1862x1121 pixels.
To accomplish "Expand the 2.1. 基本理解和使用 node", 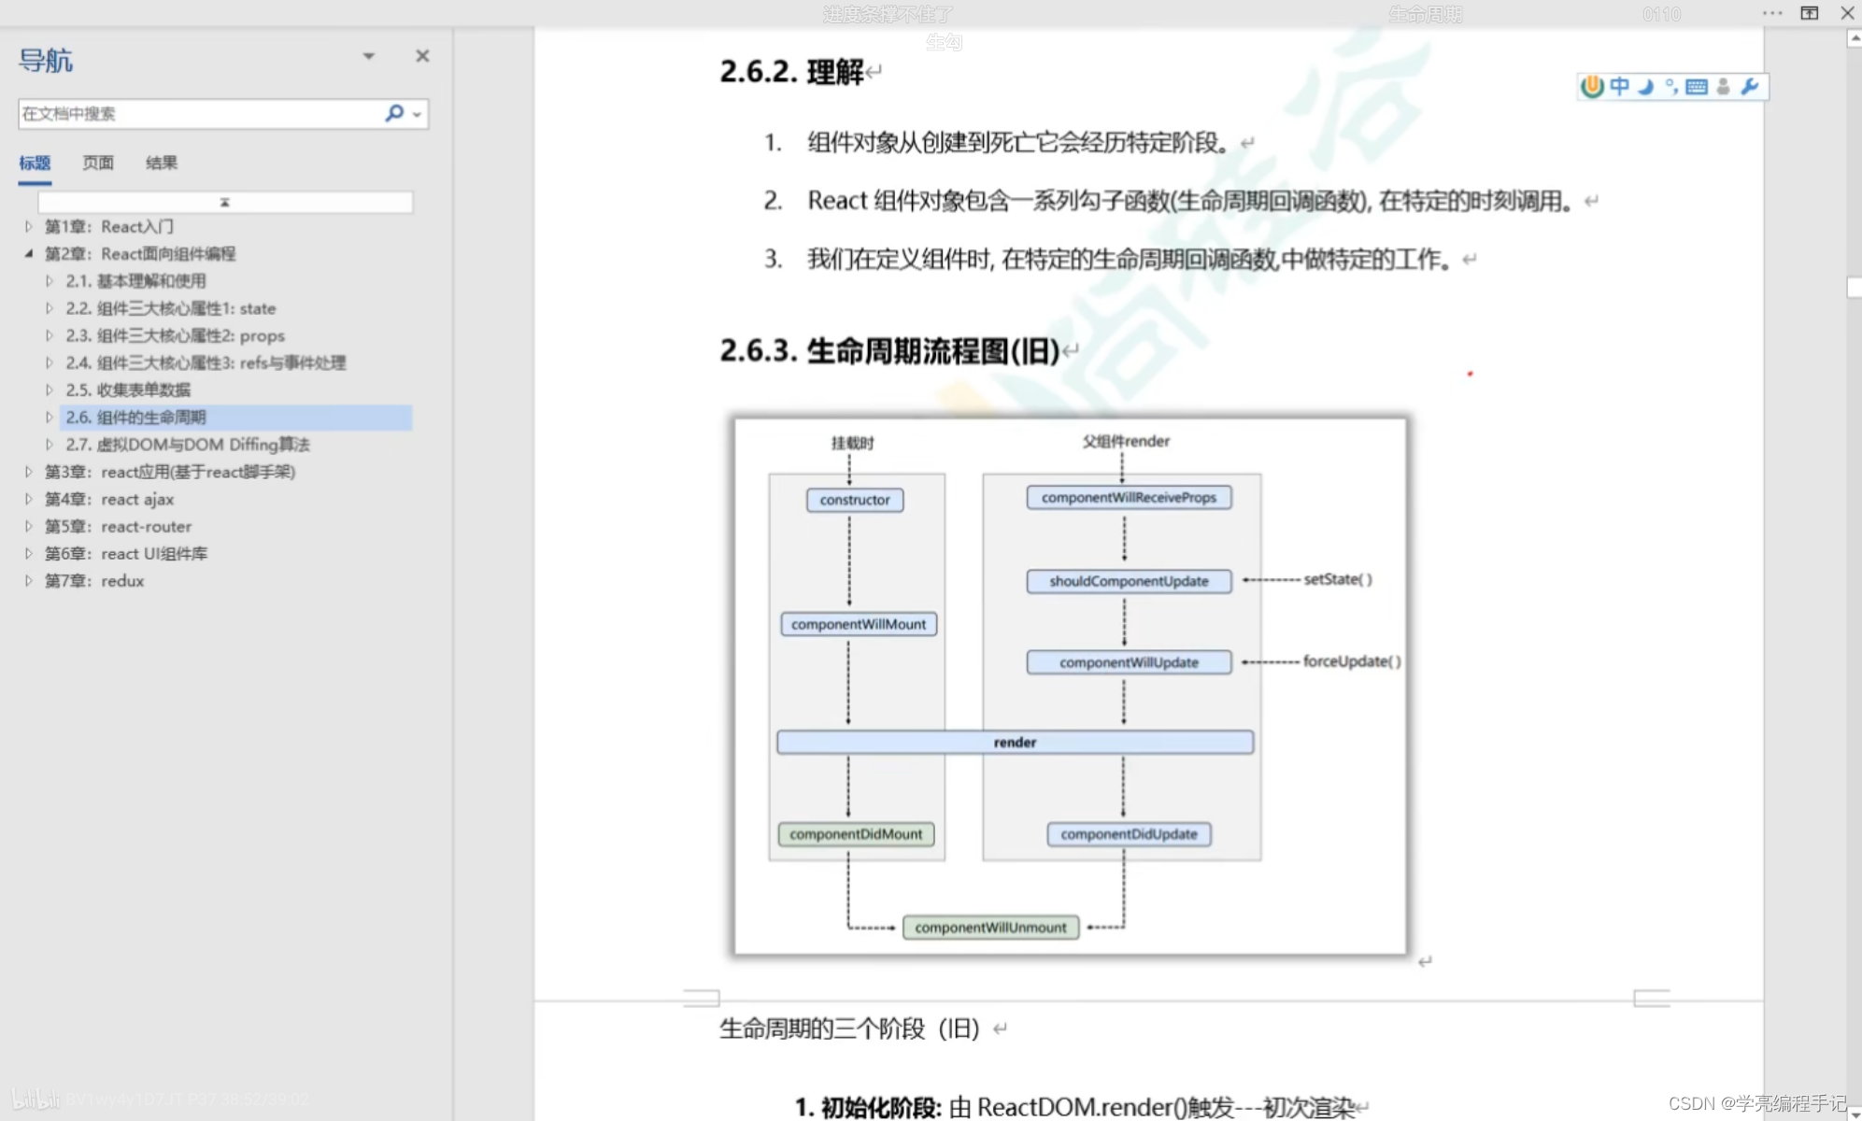I will (x=50, y=280).
